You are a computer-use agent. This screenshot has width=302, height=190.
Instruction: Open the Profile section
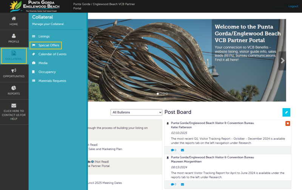(x=14, y=38)
